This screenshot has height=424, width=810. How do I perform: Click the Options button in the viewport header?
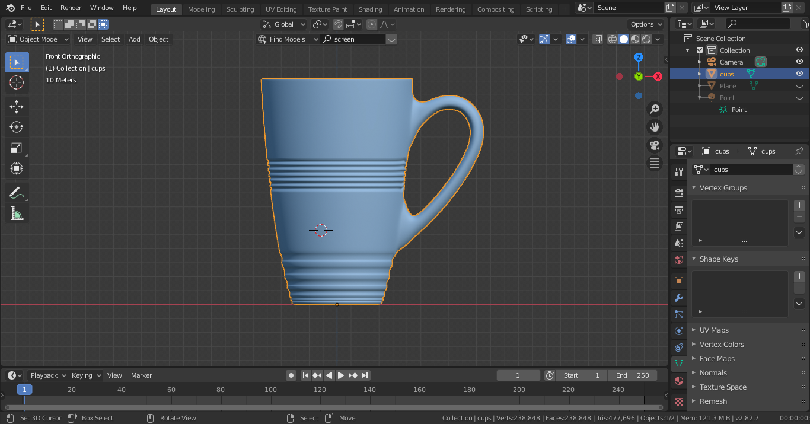[x=645, y=24]
